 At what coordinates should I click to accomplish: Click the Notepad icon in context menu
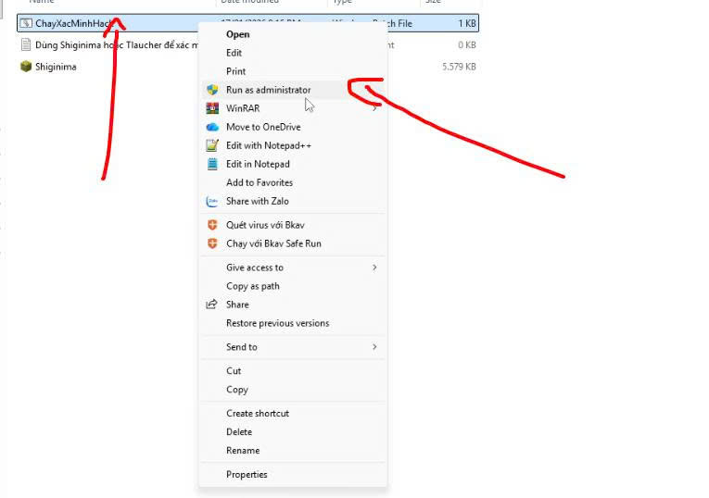211,164
